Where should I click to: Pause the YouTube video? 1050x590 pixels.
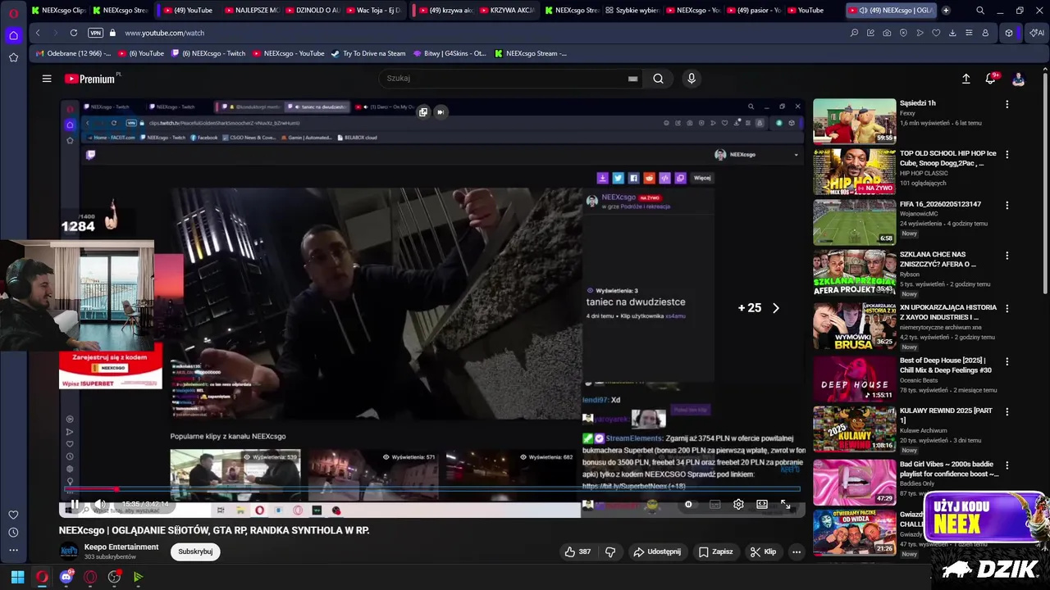click(75, 504)
